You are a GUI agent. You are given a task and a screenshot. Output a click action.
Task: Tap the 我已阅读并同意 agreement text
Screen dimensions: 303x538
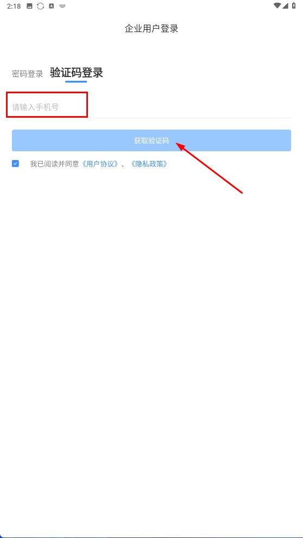click(x=55, y=164)
